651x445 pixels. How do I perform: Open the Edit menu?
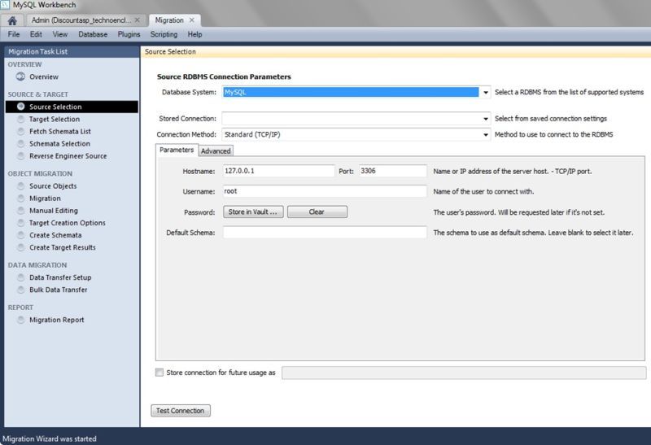coord(36,34)
